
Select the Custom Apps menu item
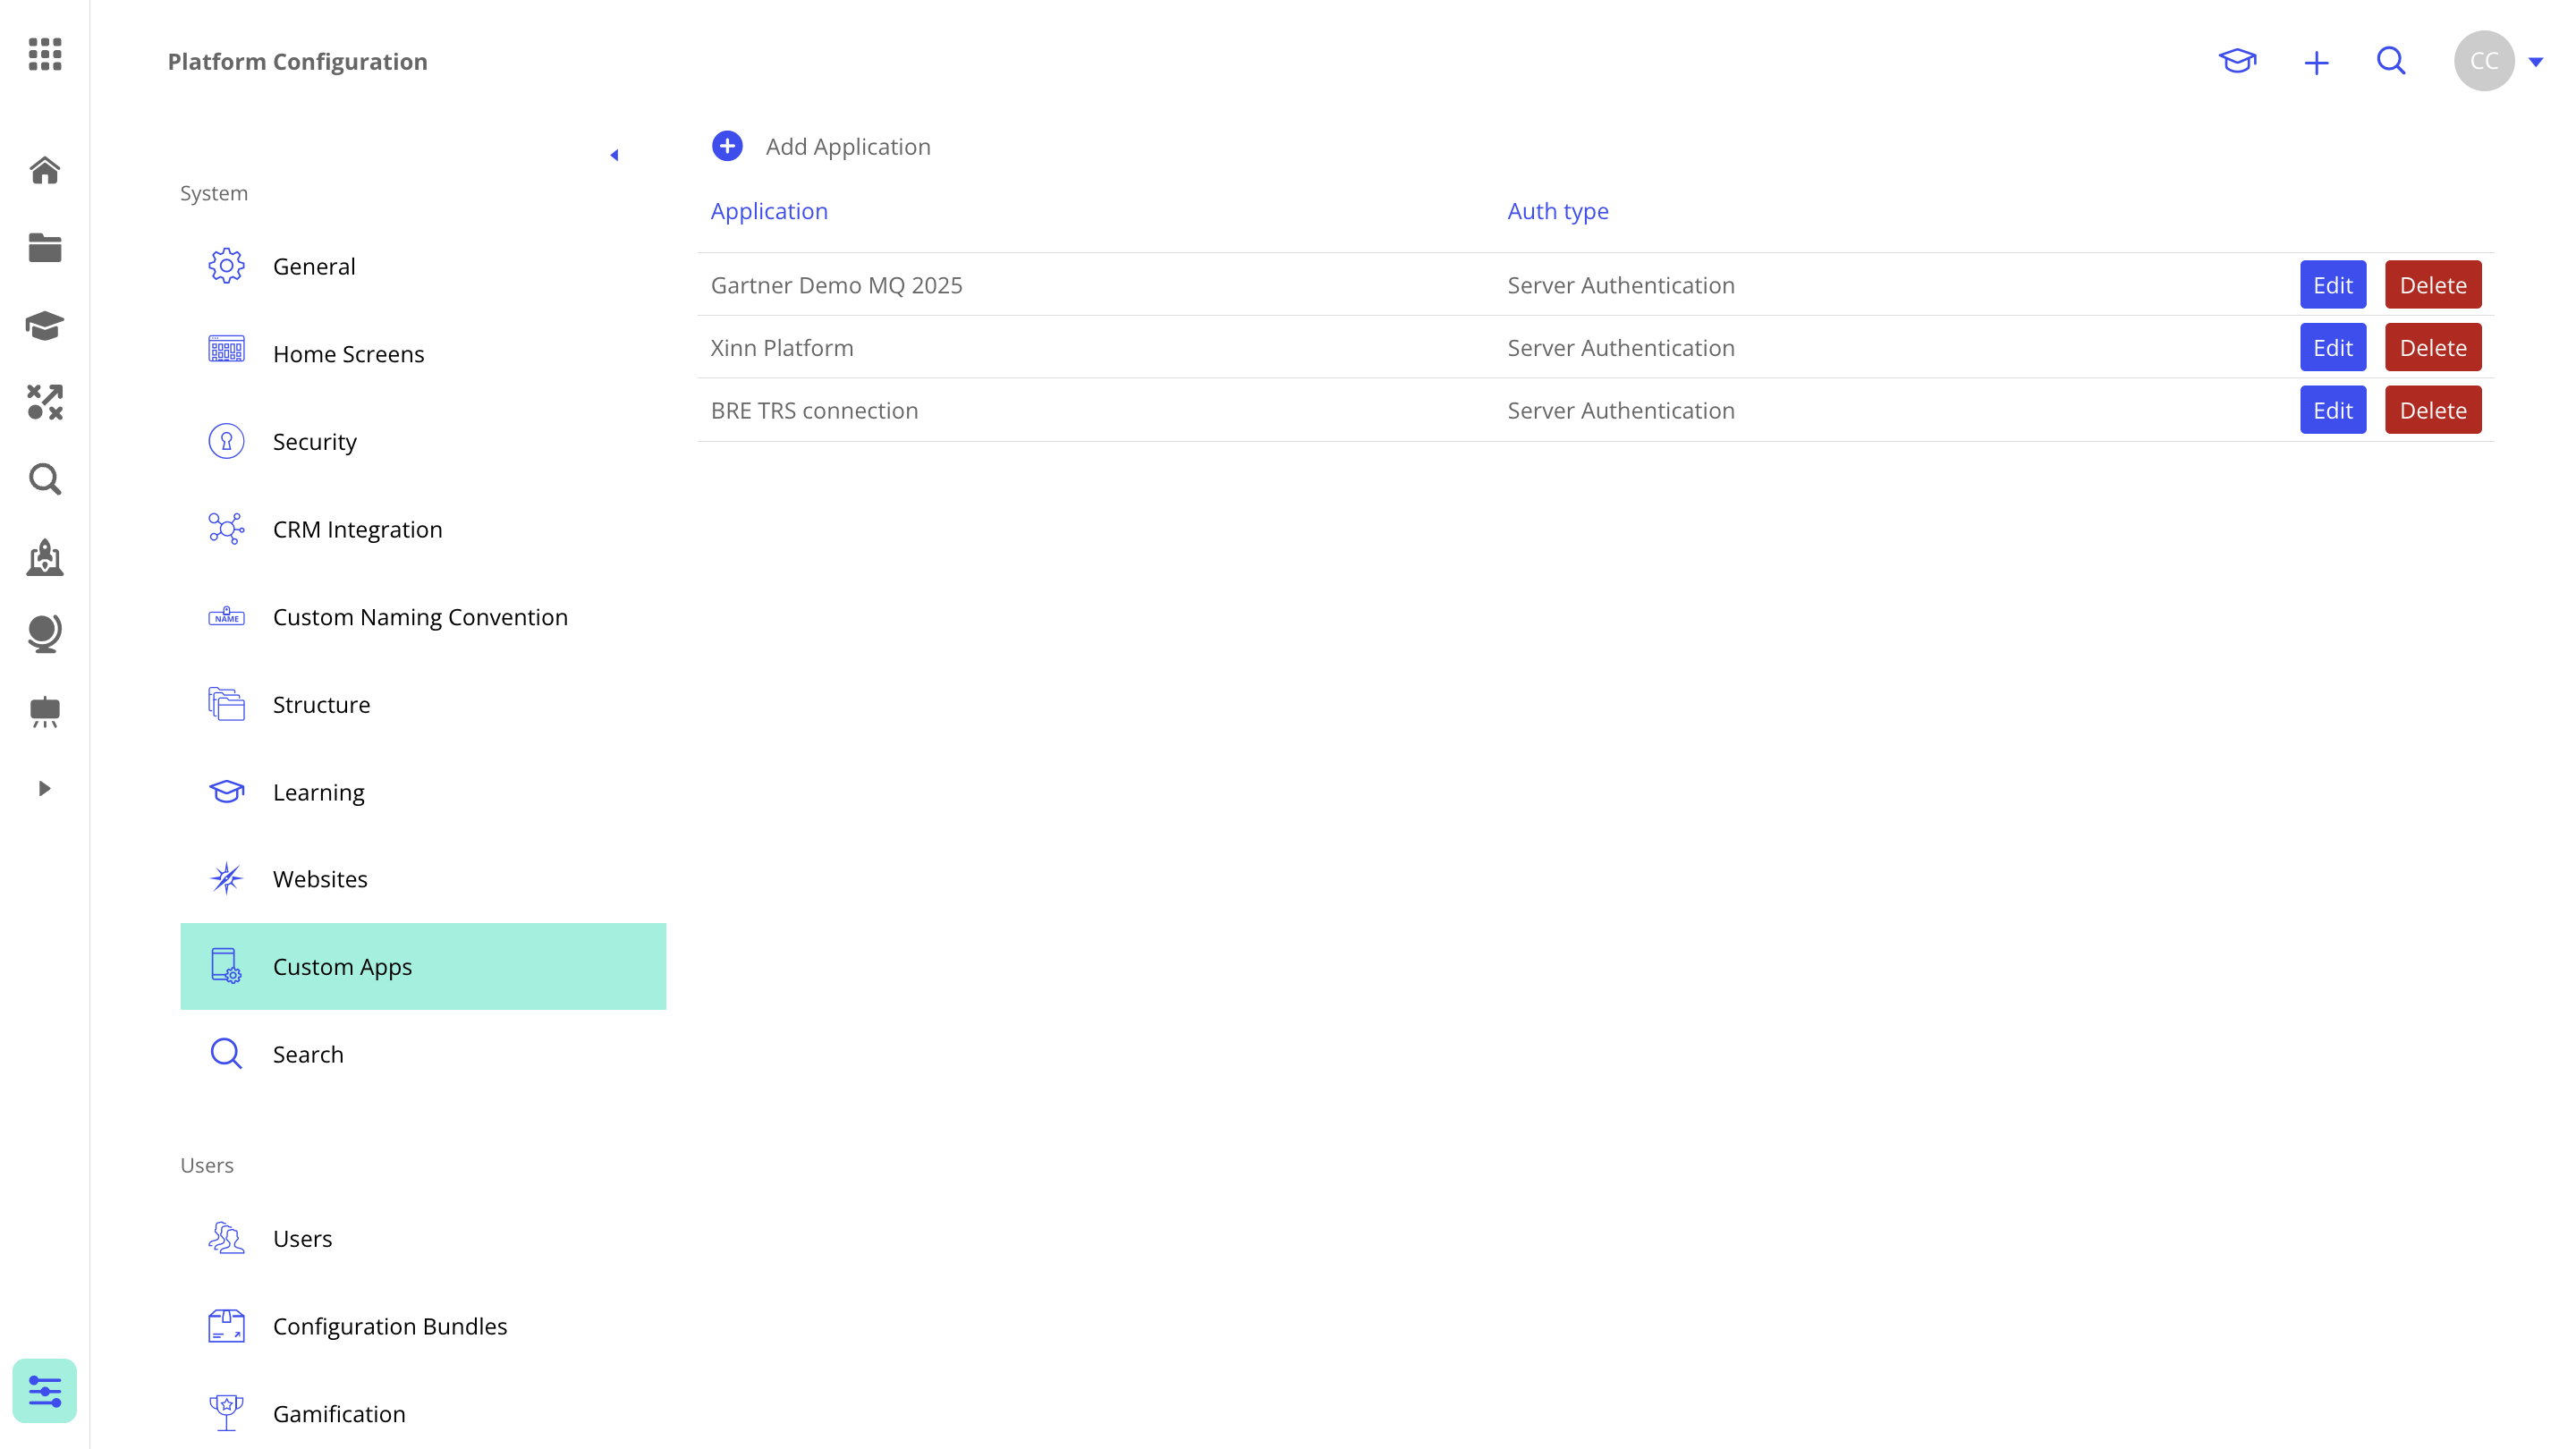point(423,966)
